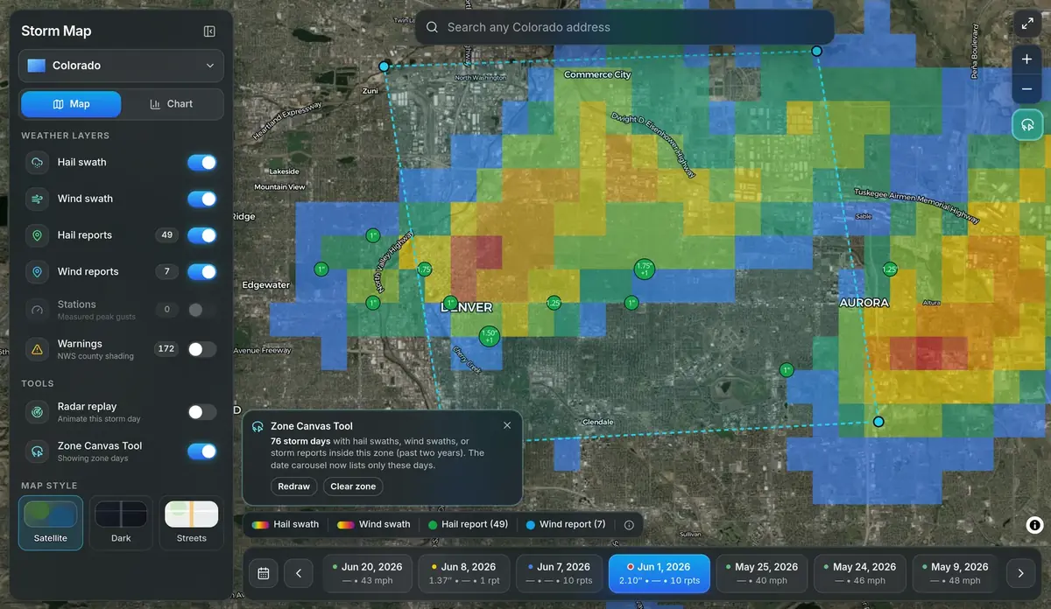Go to next dates in carousel

click(x=1020, y=574)
